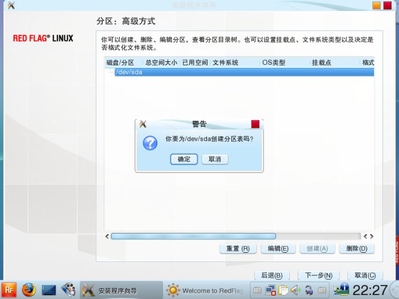Switch to the 安装程序向导 taskbar window
This screenshot has width=399, height=299.
(120, 290)
